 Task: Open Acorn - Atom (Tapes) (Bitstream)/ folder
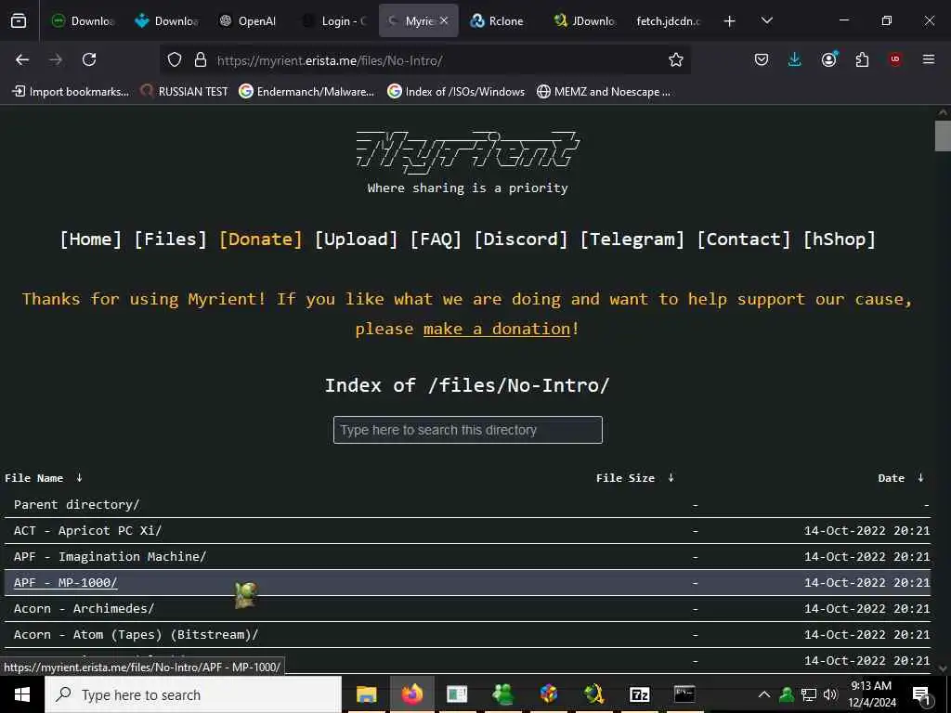[136, 635]
